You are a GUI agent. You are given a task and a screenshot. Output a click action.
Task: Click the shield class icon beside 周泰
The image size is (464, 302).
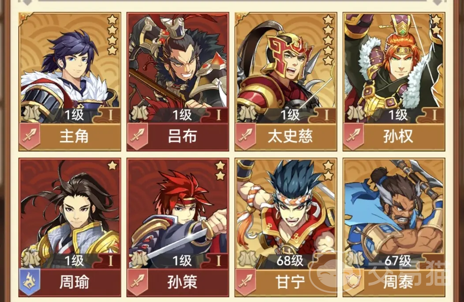354,282
